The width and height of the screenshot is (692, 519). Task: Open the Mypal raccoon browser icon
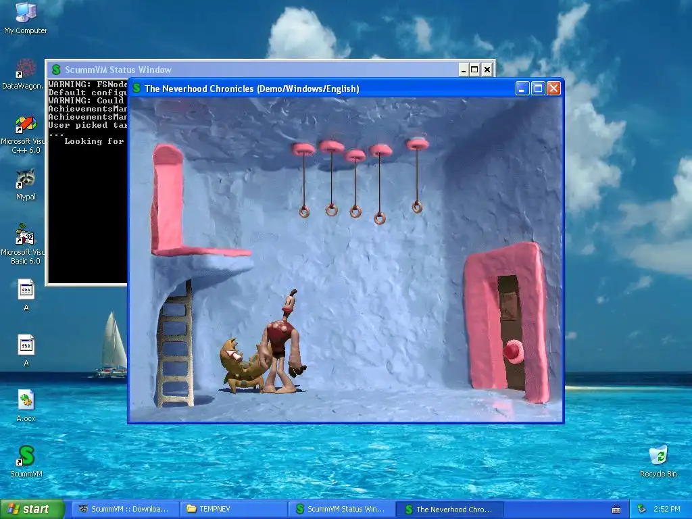point(26,184)
